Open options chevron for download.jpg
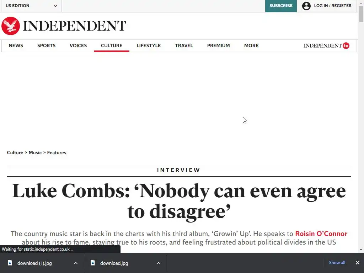This screenshot has height=273, width=364. 158,263
